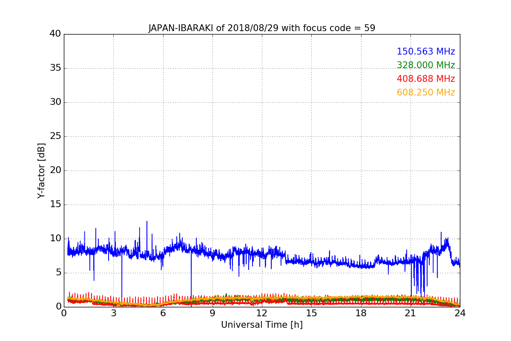Click the plot title JAPAN-IBARAKI of 2018/08/29
The height and width of the screenshot is (341, 511).
(261, 28)
